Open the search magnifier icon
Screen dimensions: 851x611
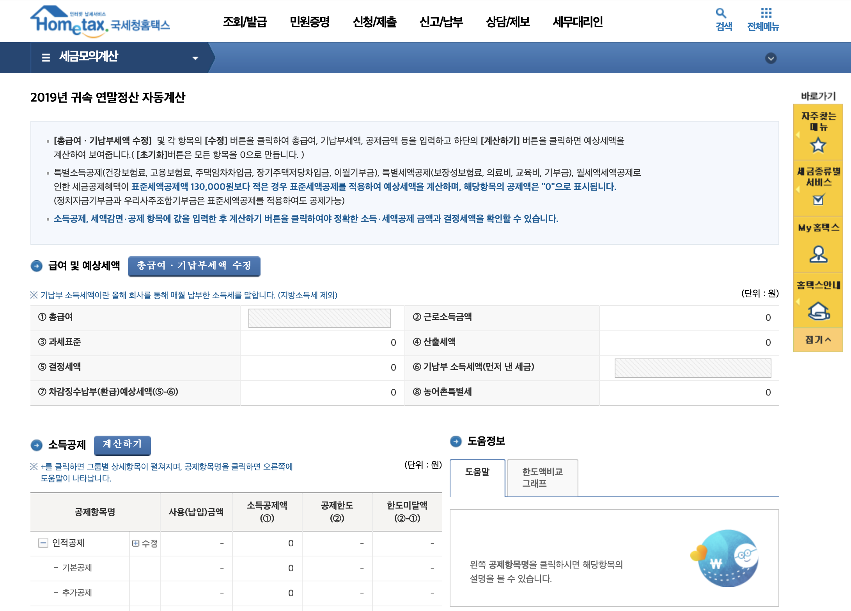721,13
